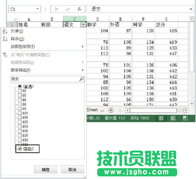Check the 102 filter checkbox
The height and width of the screenshot is (179, 196).
point(20,122)
